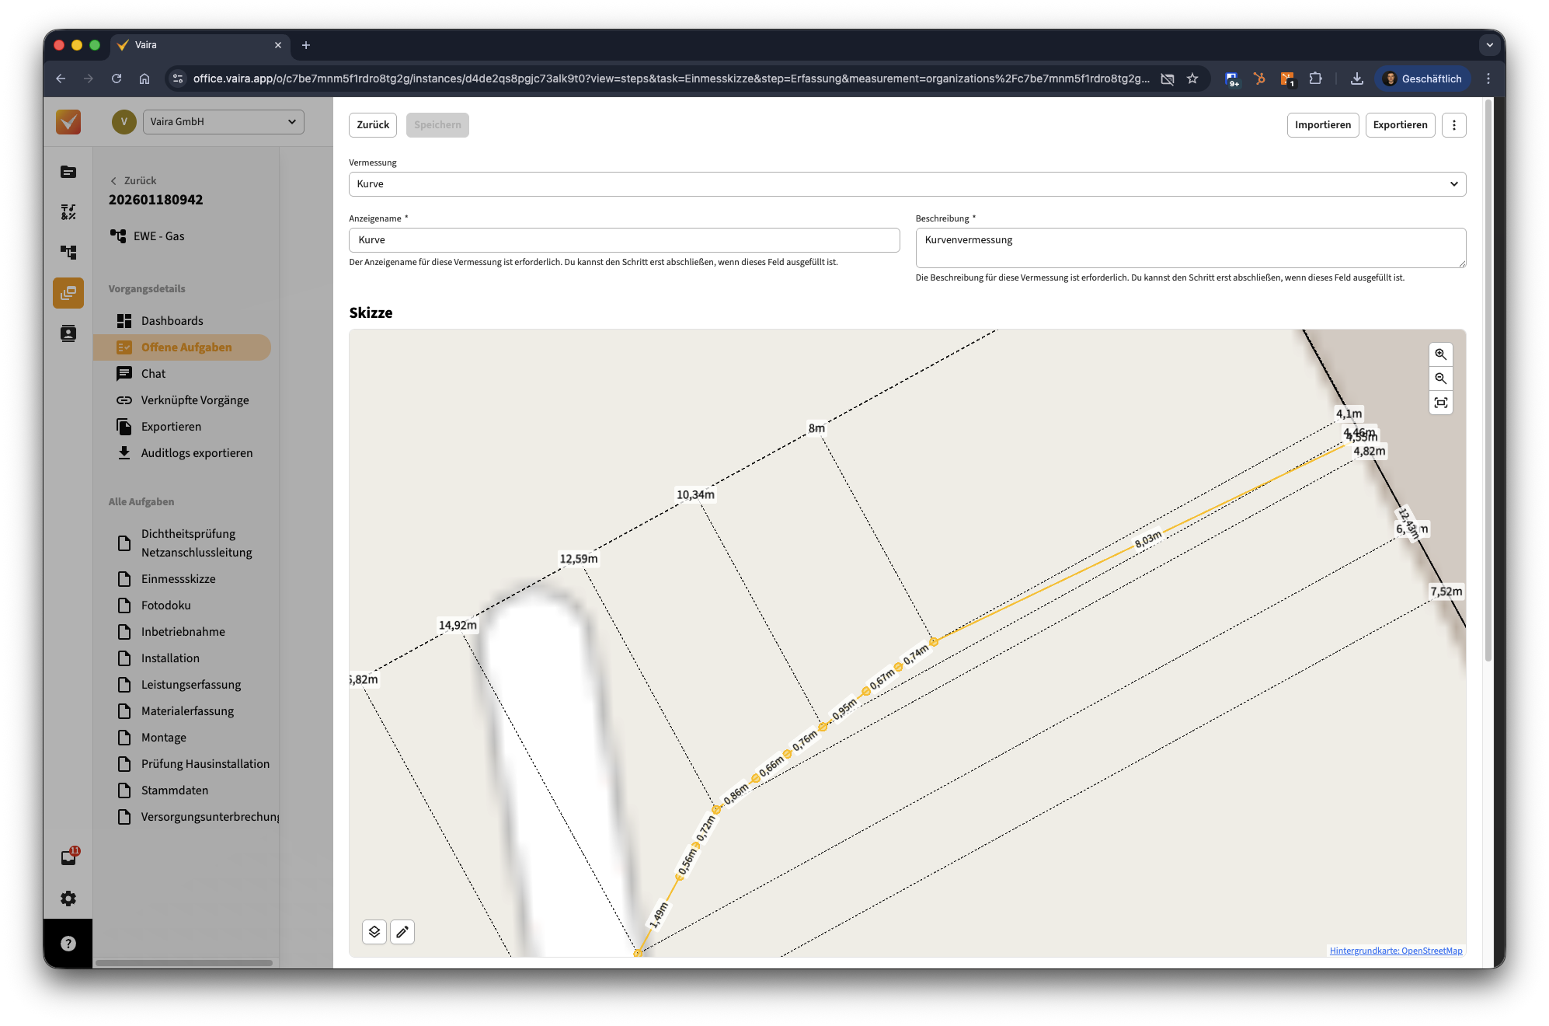Open the Einmessskizze task
Image resolution: width=1549 pixels, height=1026 pixels.
[178, 579]
